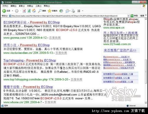This screenshot has width=148, height=114.
Task: Open the History toolbar icon
Action: click(x=61, y=11)
